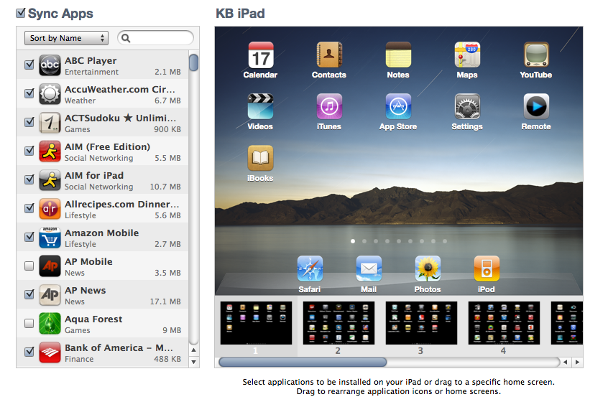Click the AP News app icon
The image size is (608, 407).
[x=50, y=295]
